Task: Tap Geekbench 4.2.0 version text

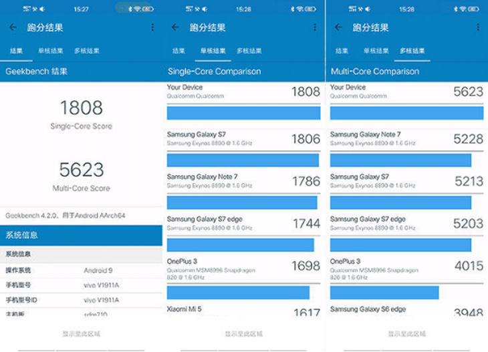Action: pyautogui.click(x=66, y=216)
